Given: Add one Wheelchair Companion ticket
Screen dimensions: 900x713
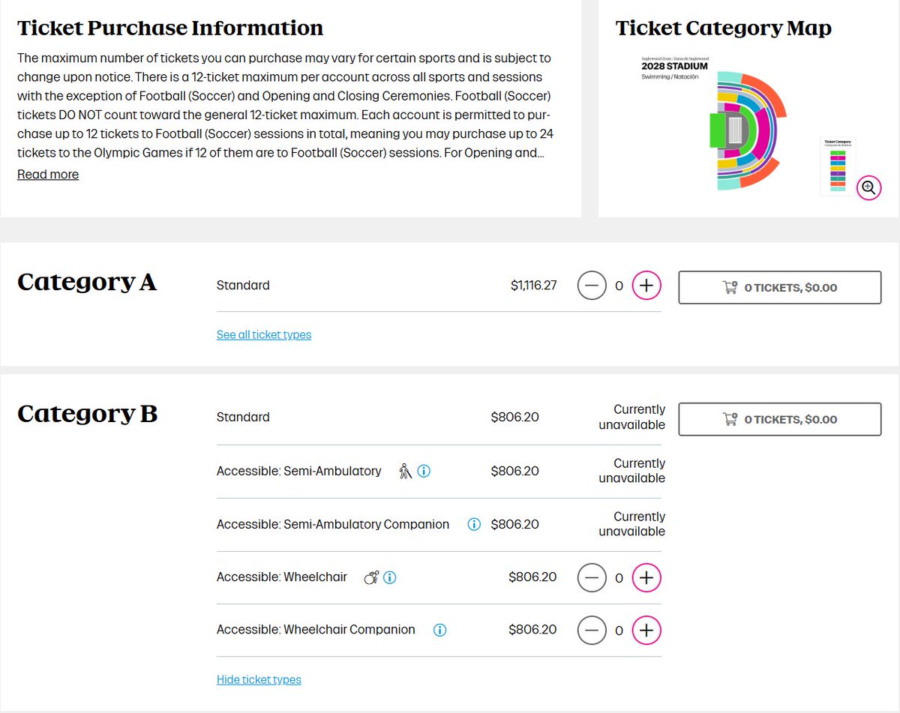Looking at the screenshot, I should [646, 631].
